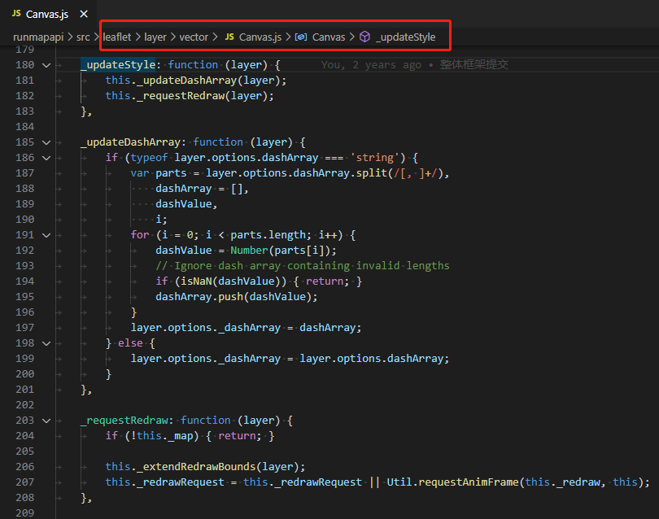659x519 pixels.
Task: Collapse the _updateStyle function at line 180
Action: (x=46, y=64)
